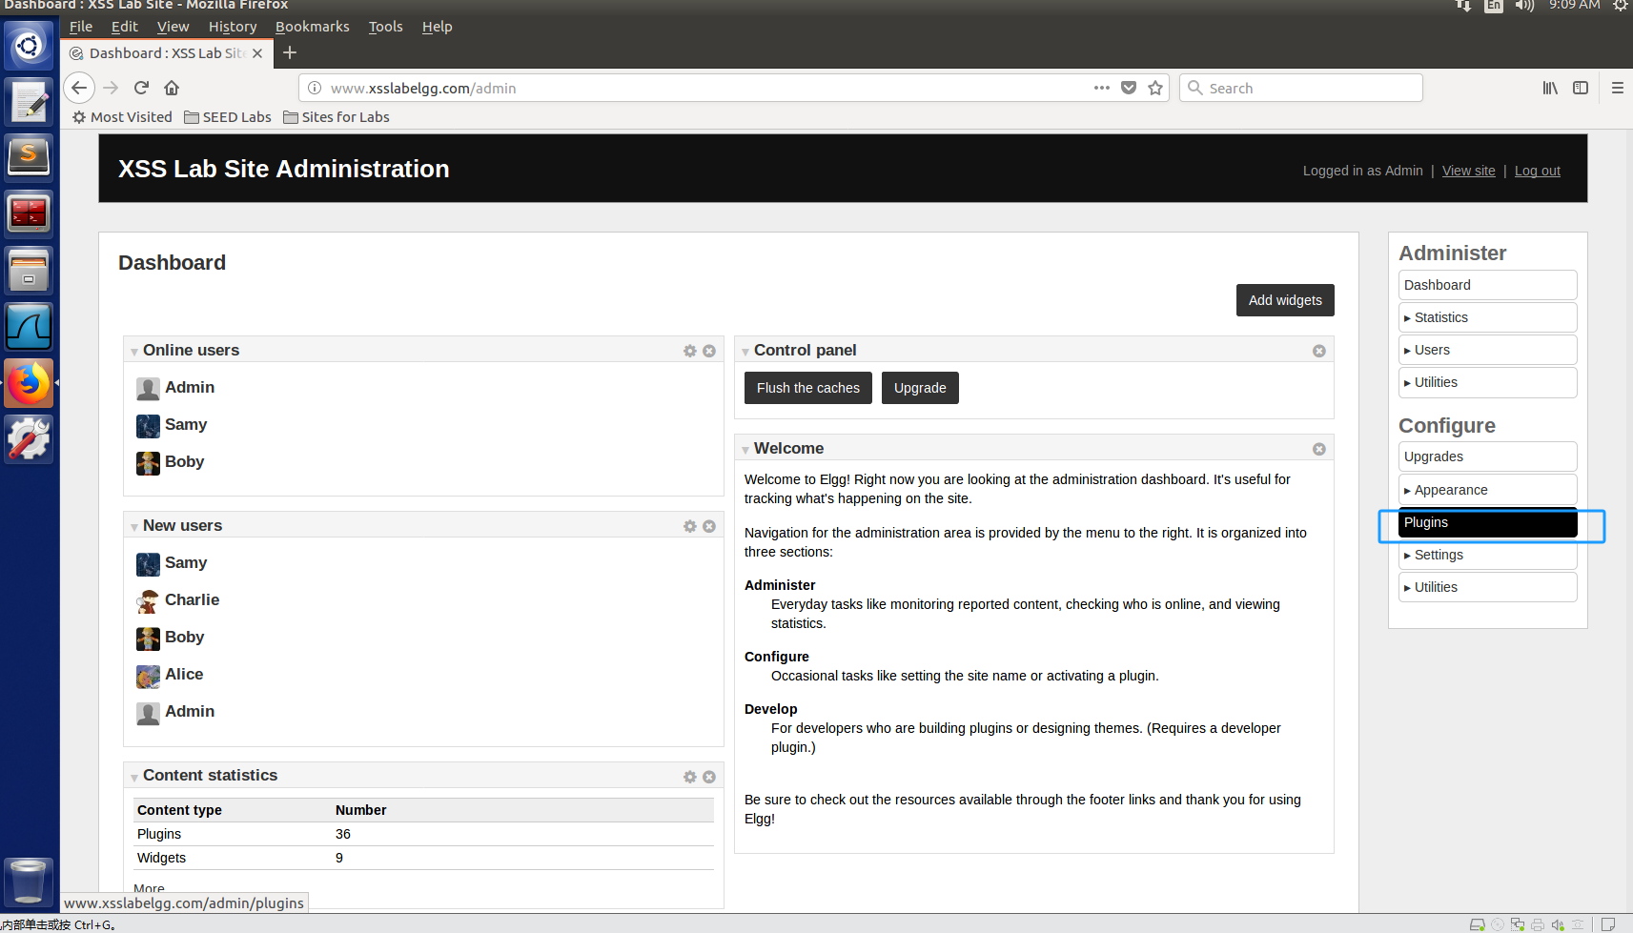Toggle the Firefox sidebar view
The height and width of the screenshot is (933, 1633).
(1581, 88)
